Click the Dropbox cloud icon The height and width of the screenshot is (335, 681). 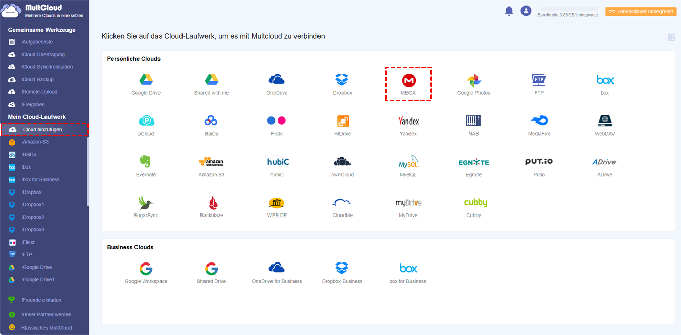342,80
